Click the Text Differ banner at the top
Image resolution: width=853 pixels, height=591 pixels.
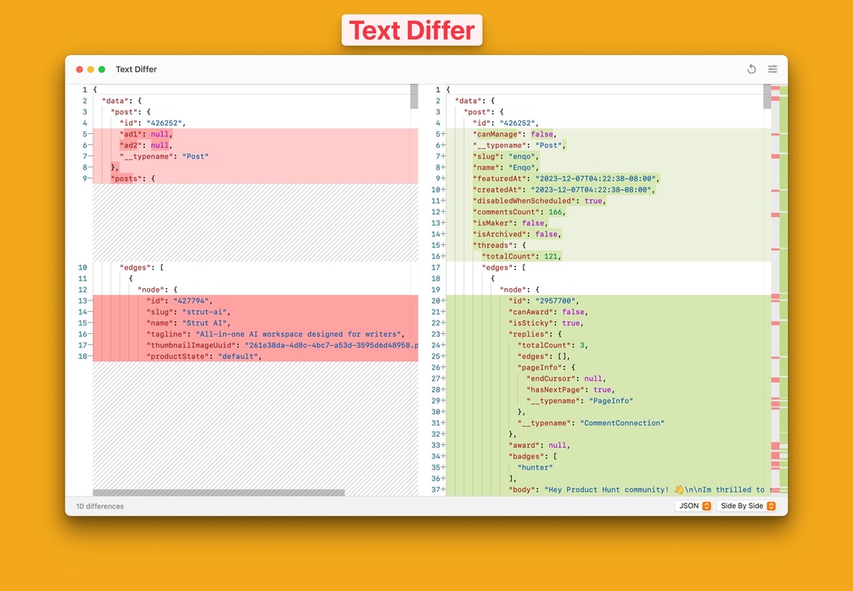(x=412, y=30)
